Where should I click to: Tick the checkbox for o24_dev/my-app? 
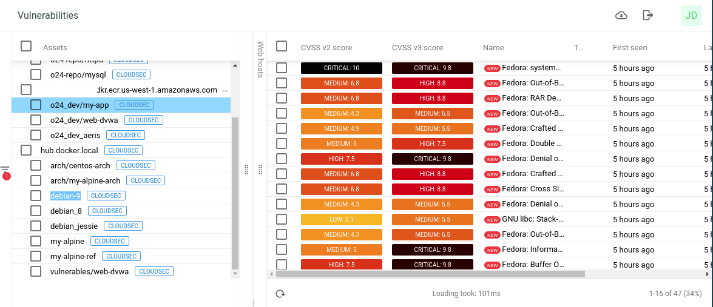click(x=36, y=105)
